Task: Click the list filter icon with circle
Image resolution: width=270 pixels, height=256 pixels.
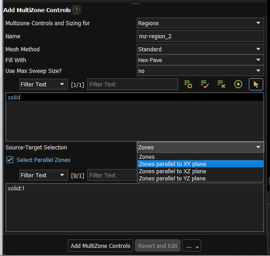Action: click(188, 84)
